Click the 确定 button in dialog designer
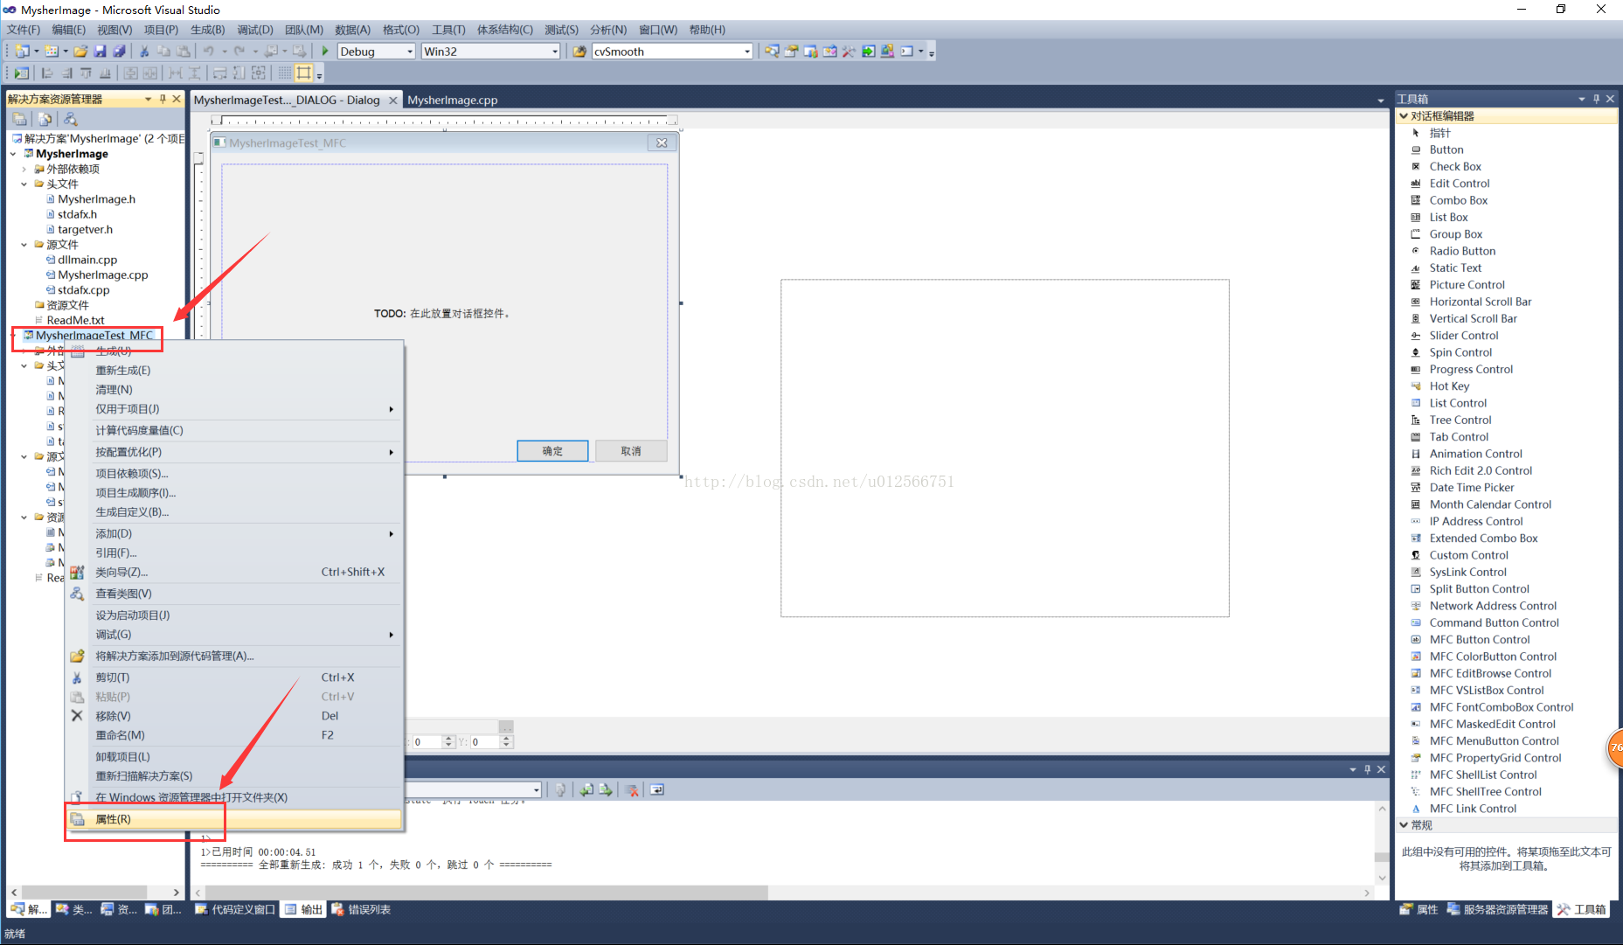This screenshot has height=945, width=1623. (x=552, y=451)
